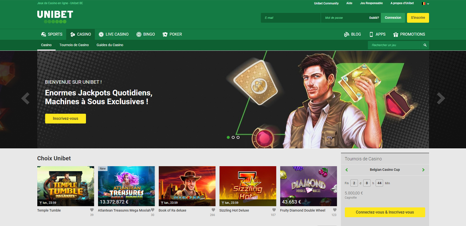Open the Jeu Responsable link
The width and height of the screenshot is (466, 226).
[x=371, y=3]
